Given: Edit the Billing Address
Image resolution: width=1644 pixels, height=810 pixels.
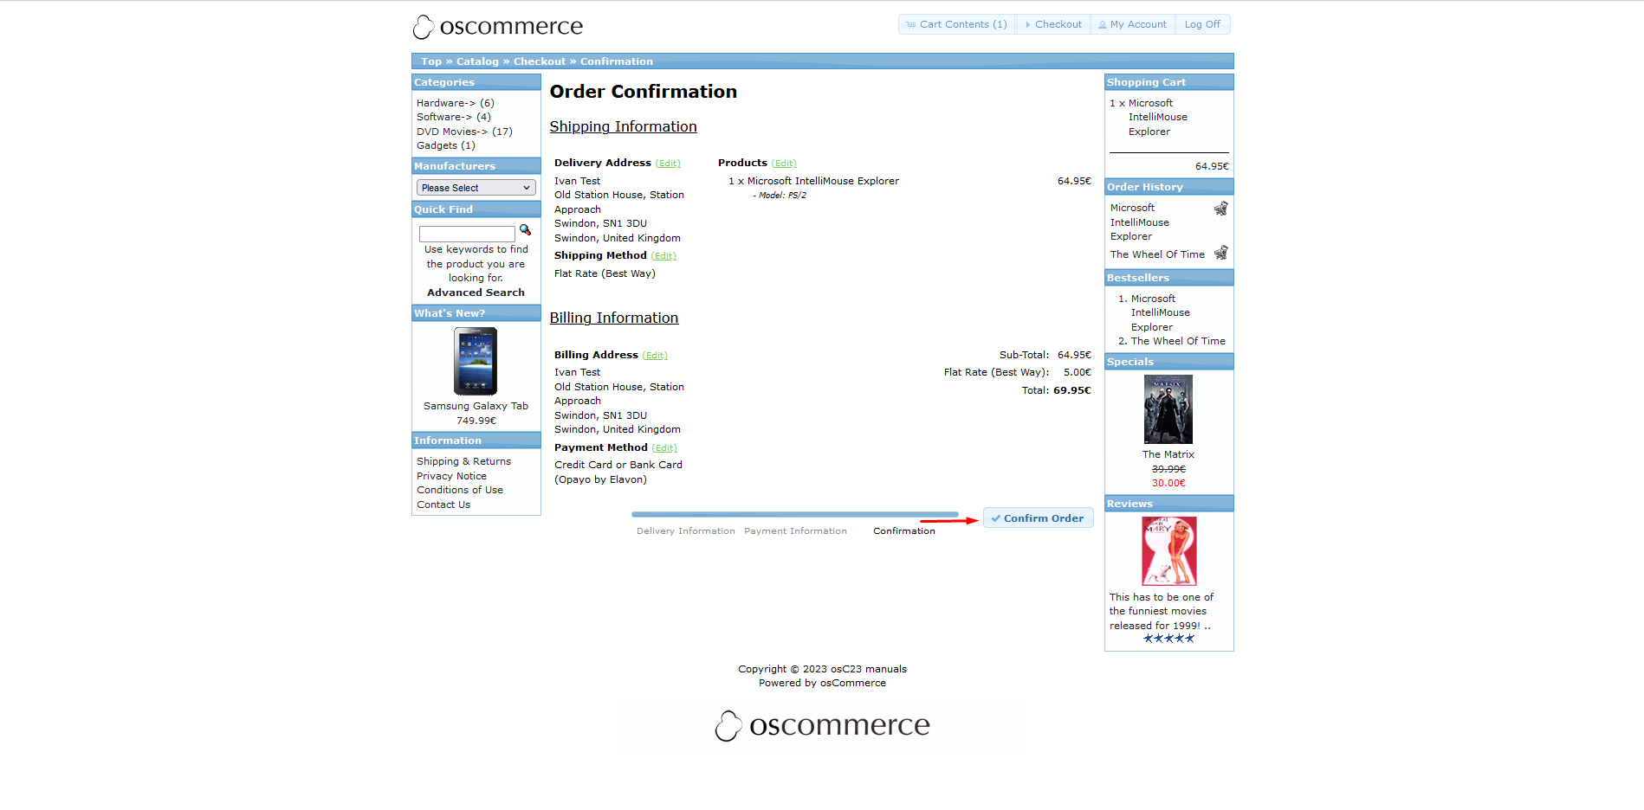Looking at the screenshot, I should coord(655,356).
